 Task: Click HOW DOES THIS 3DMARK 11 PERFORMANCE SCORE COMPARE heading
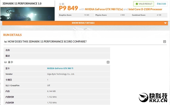[x=47, y=42]
